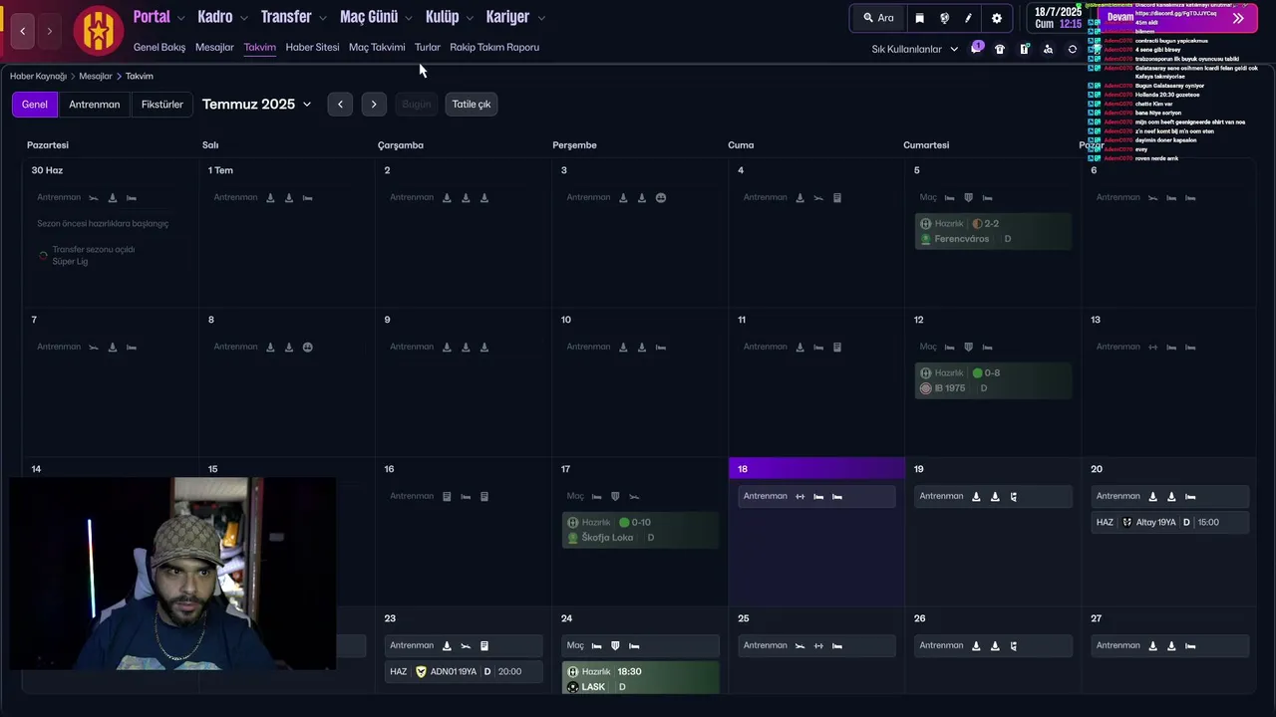
Task: Click the last session icon on the 26th
Action: coord(1014,645)
